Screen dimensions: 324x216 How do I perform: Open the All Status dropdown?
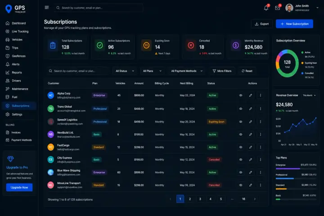click(x=125, y=71)
